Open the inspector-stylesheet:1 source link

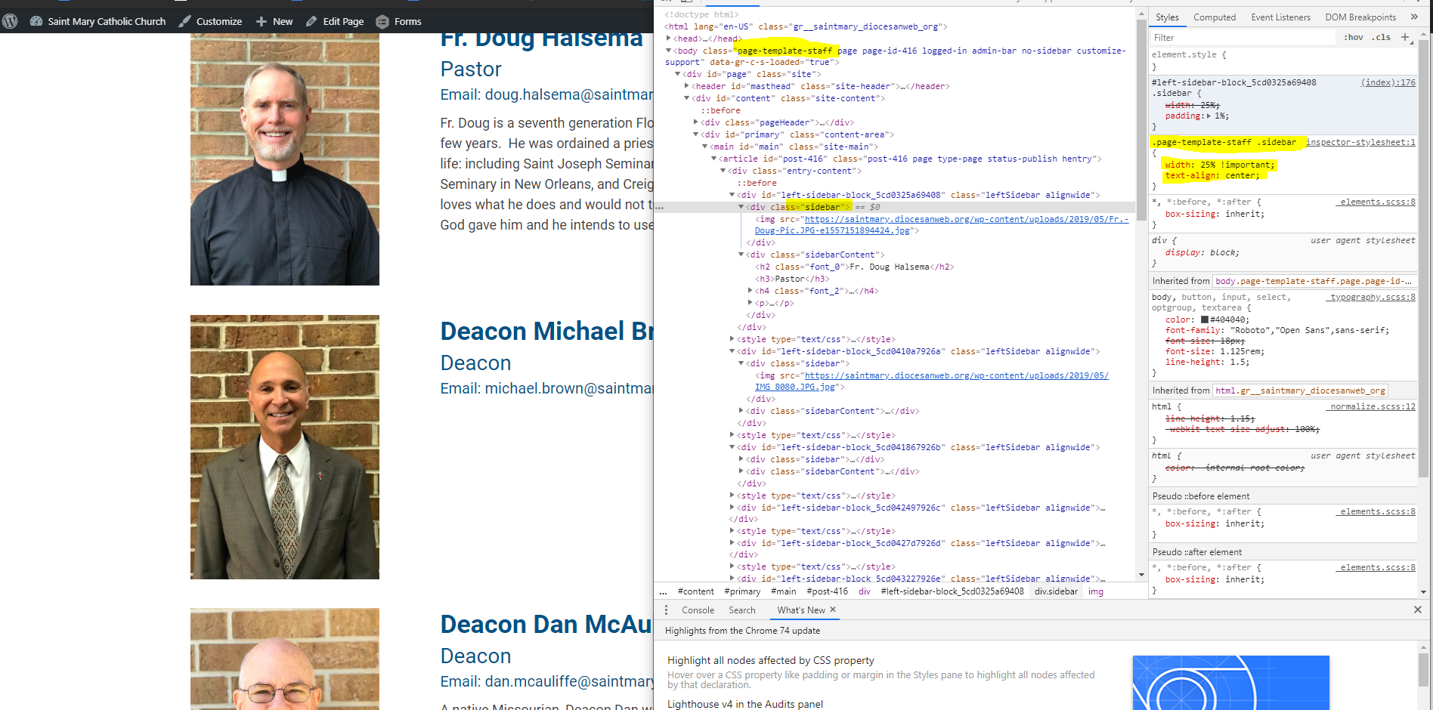click(x=1360, y=142)
